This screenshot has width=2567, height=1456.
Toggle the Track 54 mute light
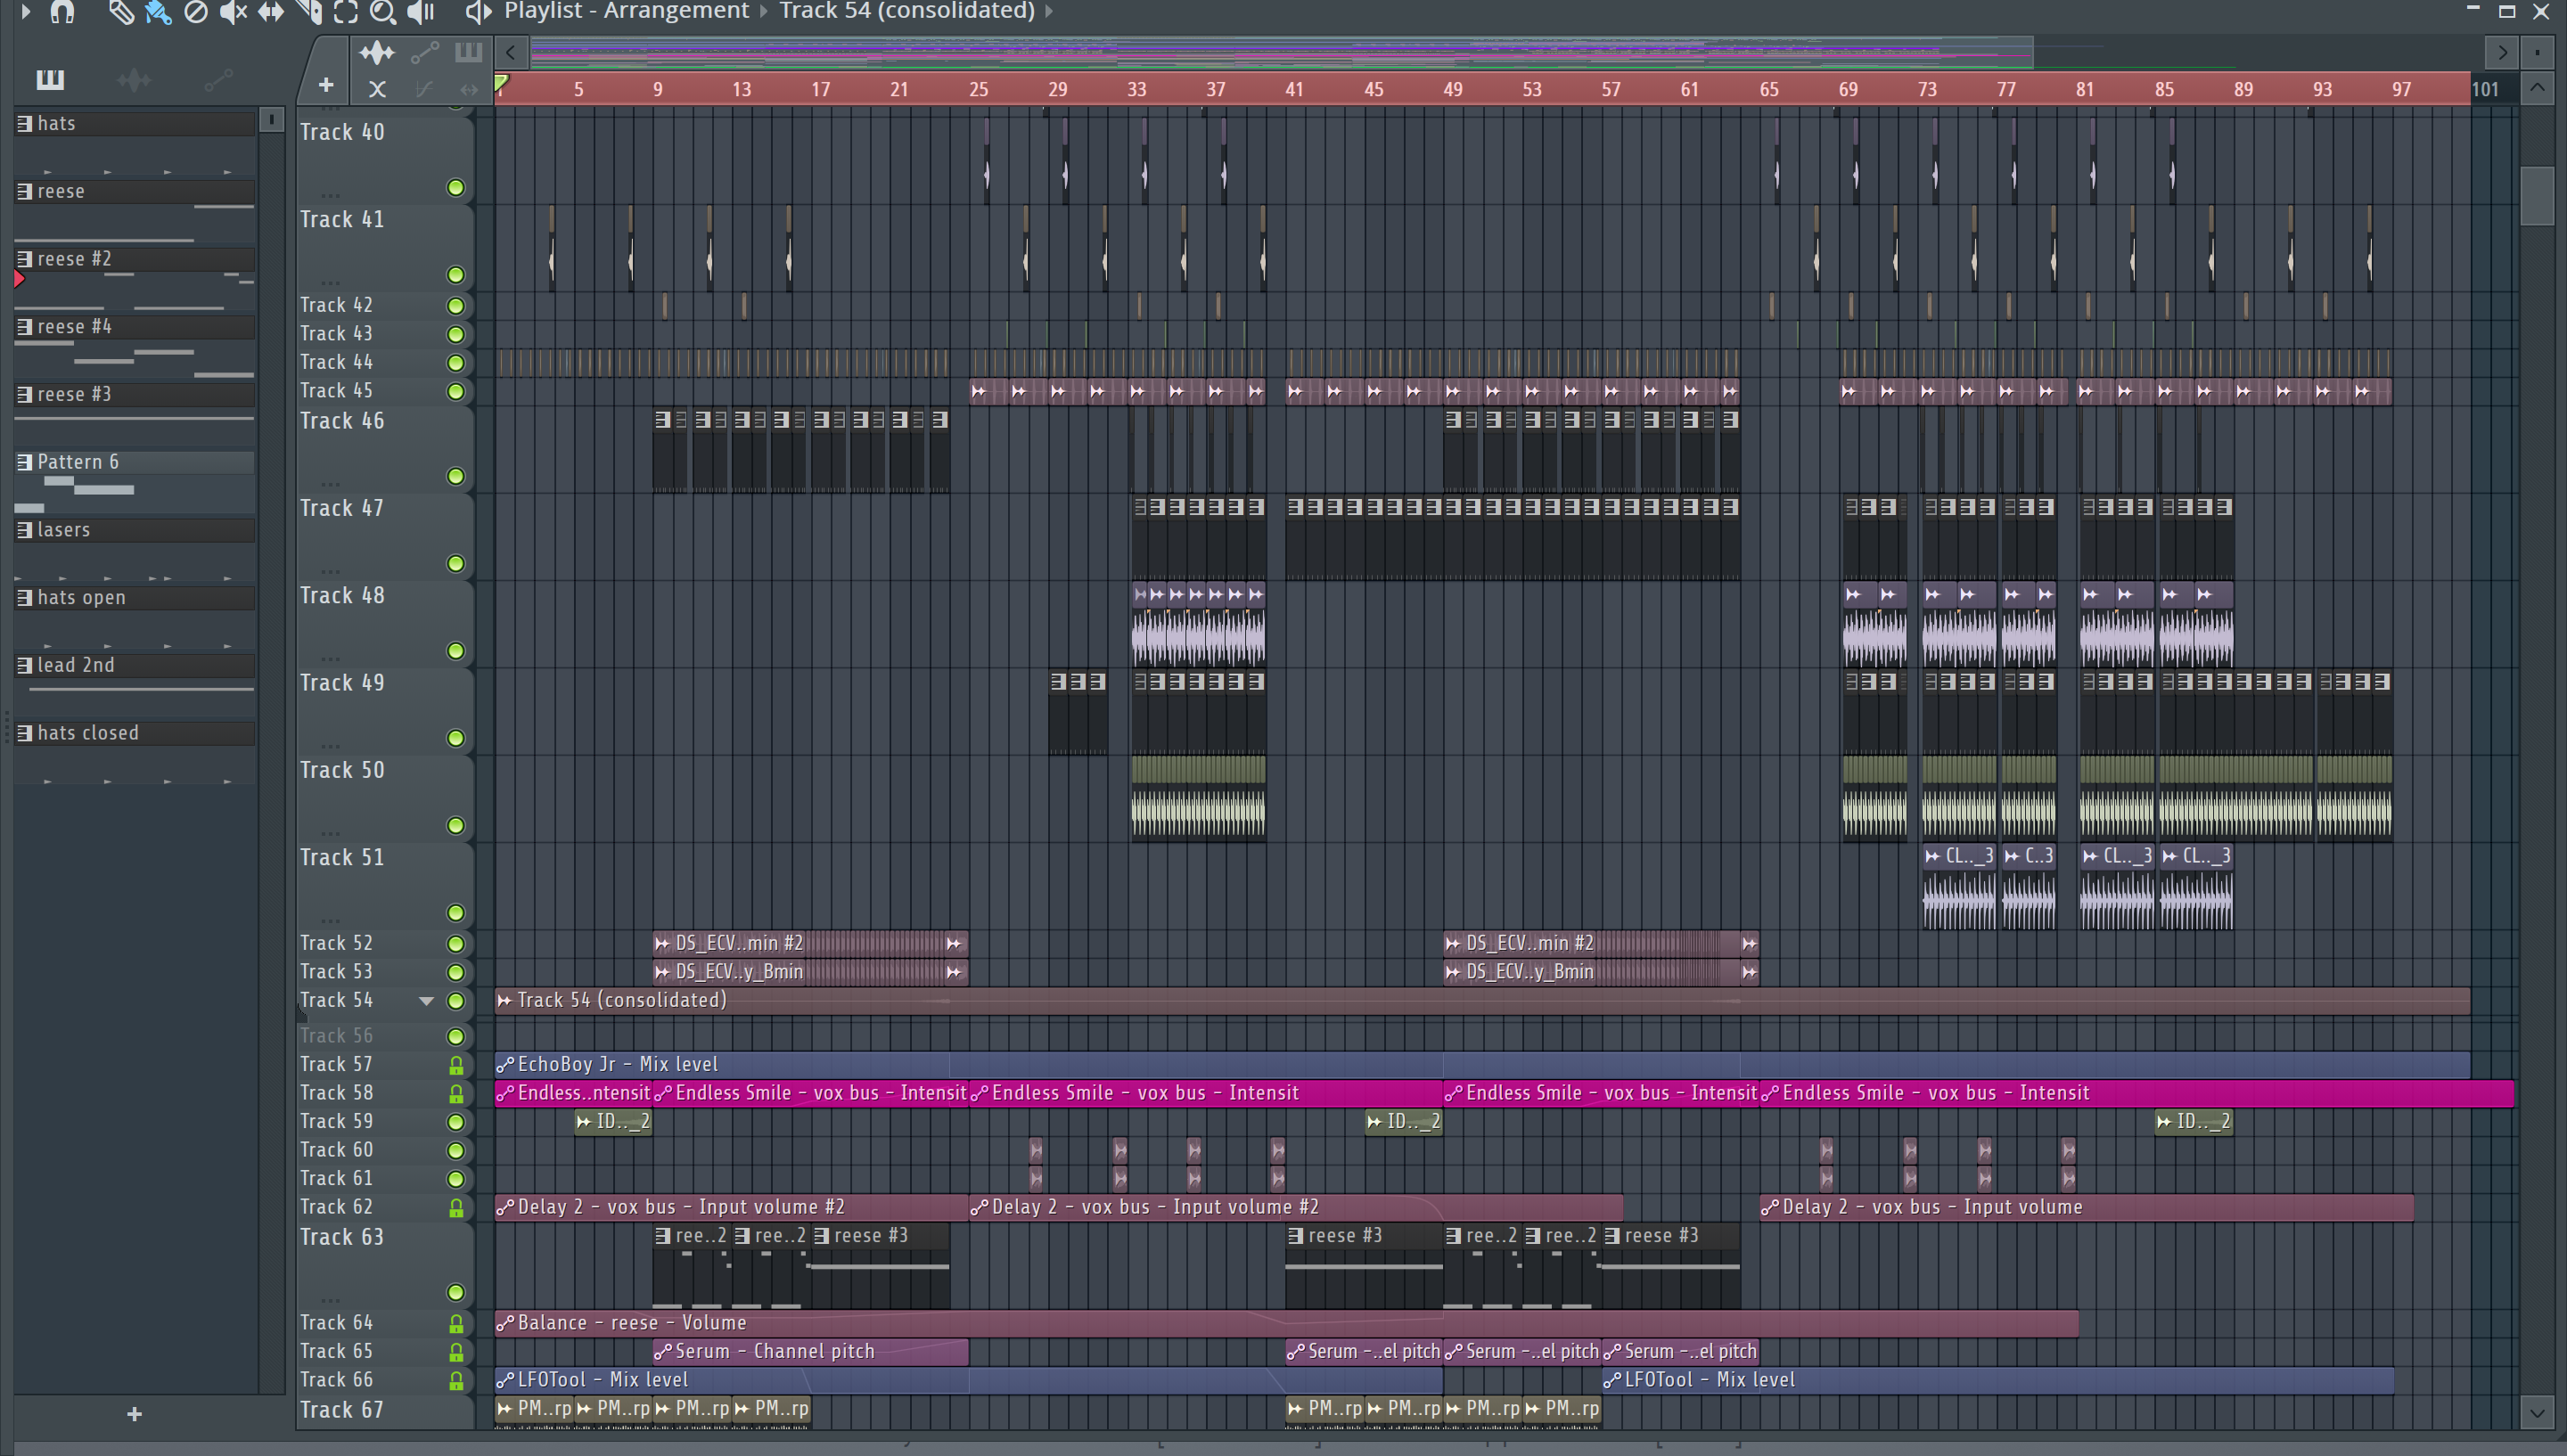tap(456, 1001)
